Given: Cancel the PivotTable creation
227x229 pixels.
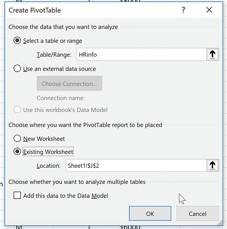Looking at the screenshot, I should tap(198, 214).
